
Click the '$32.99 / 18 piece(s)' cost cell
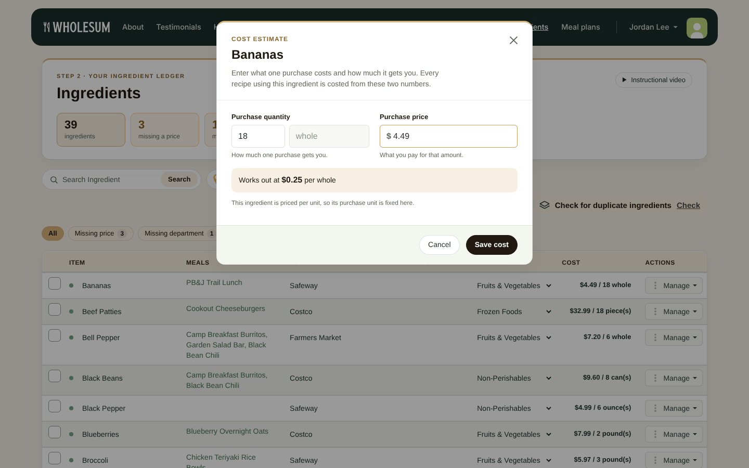(600, 311)
